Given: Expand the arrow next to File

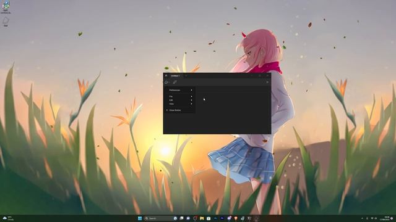Looking at the screenshot, I should pos(191,96).
